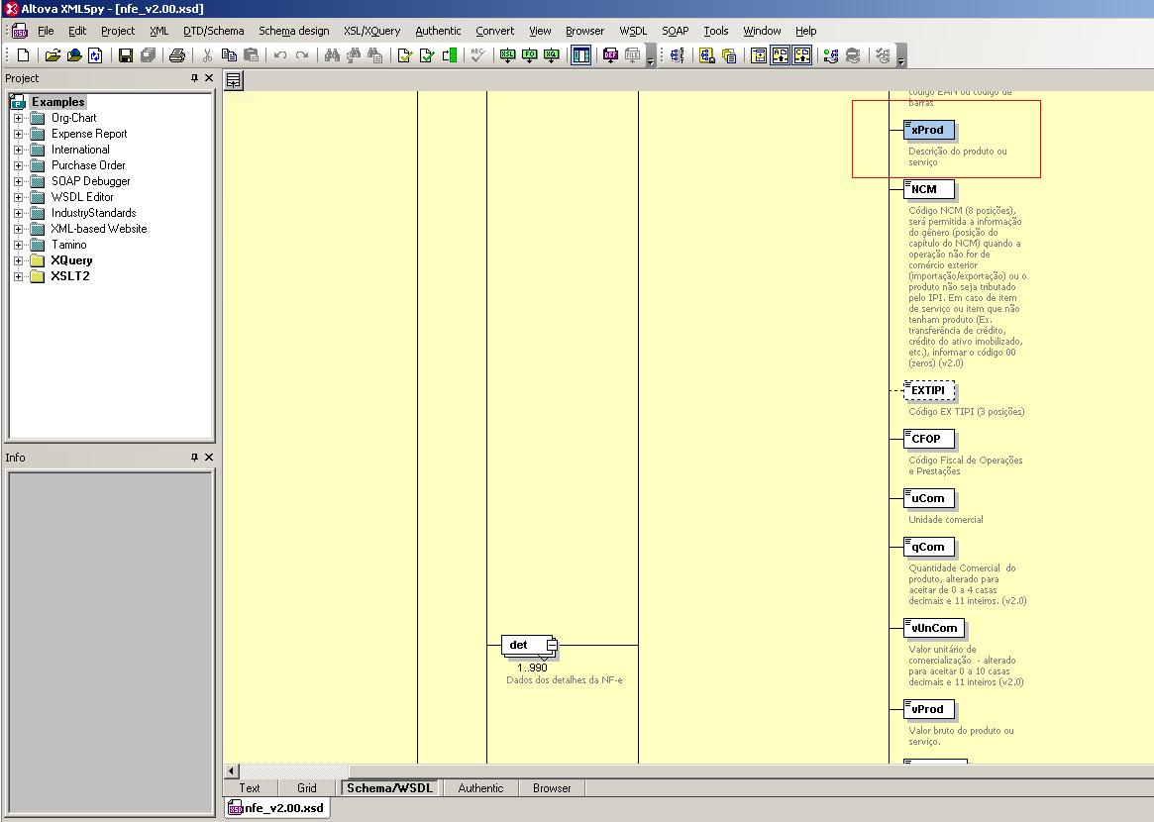Run the XSL transformation icon
1154x822 pixels.
tap(507, 55)
